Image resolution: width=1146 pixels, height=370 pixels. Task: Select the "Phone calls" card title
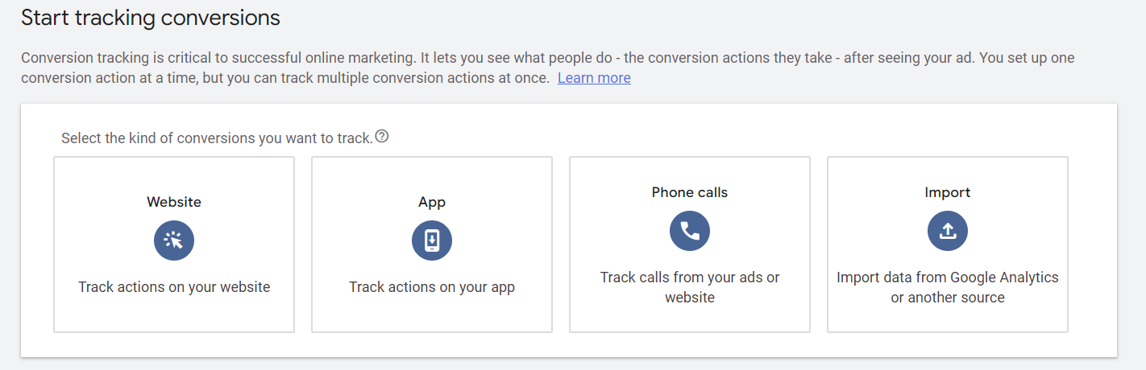coord(690,192)
